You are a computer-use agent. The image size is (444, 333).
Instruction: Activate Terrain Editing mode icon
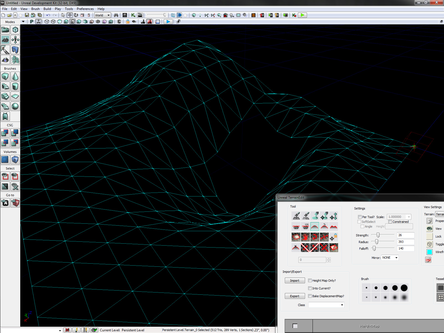pos(5,40)
